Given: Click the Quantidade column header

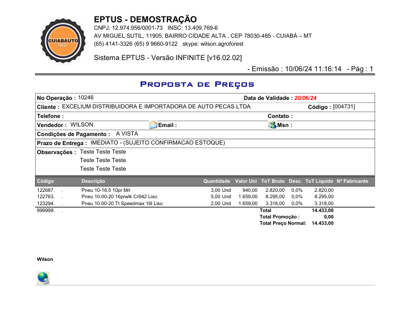Looking at the screenshot, I should [x=216, y=181].
